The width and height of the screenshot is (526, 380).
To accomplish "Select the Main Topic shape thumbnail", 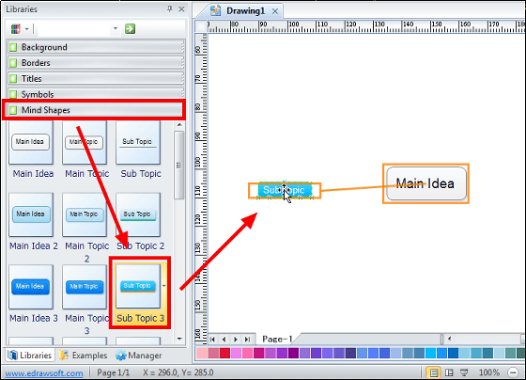I will (85, 142).
